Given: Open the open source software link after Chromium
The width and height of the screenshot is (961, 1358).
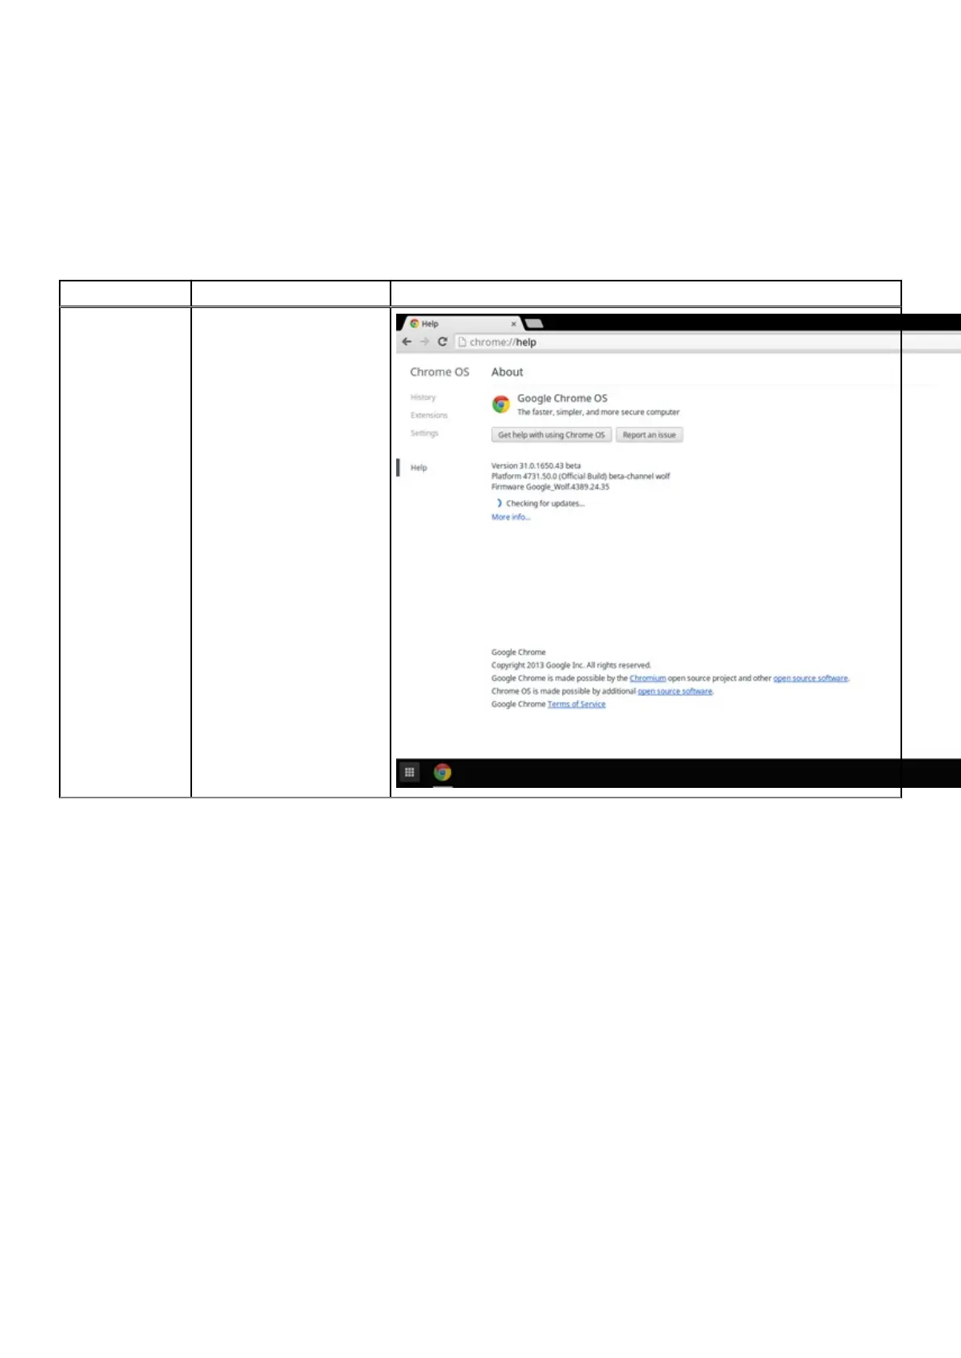Looking at the screenshot, I should (x=810, y=678).
